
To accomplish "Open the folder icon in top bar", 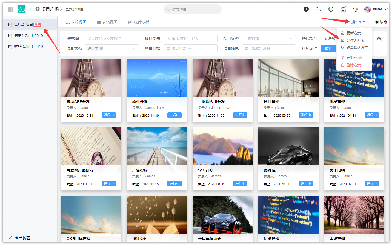I will 318,9.
